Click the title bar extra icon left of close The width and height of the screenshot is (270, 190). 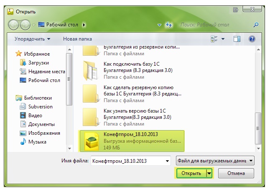pos(235,10)
